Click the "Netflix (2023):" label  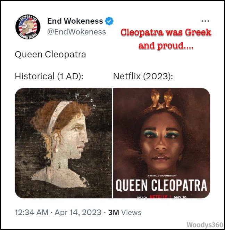pyautogui.click(x=143, y=77)
